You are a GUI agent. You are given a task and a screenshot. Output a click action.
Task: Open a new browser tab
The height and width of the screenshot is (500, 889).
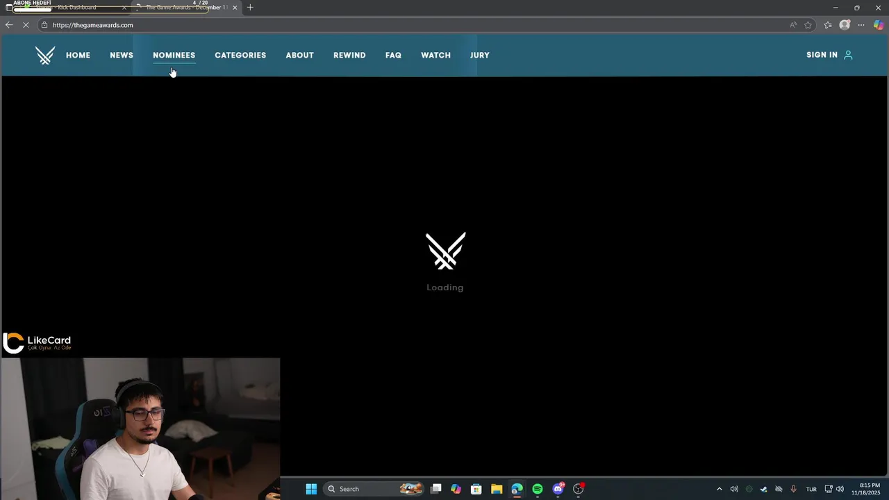point(250,8)
